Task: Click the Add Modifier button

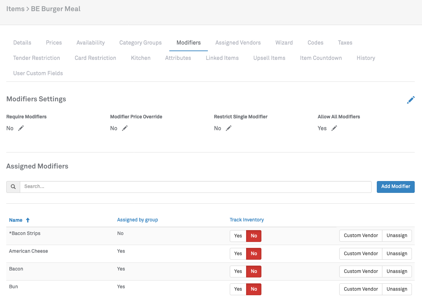Action: [396, 187]
